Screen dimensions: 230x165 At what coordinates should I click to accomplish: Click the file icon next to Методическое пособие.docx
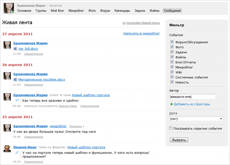15,80
